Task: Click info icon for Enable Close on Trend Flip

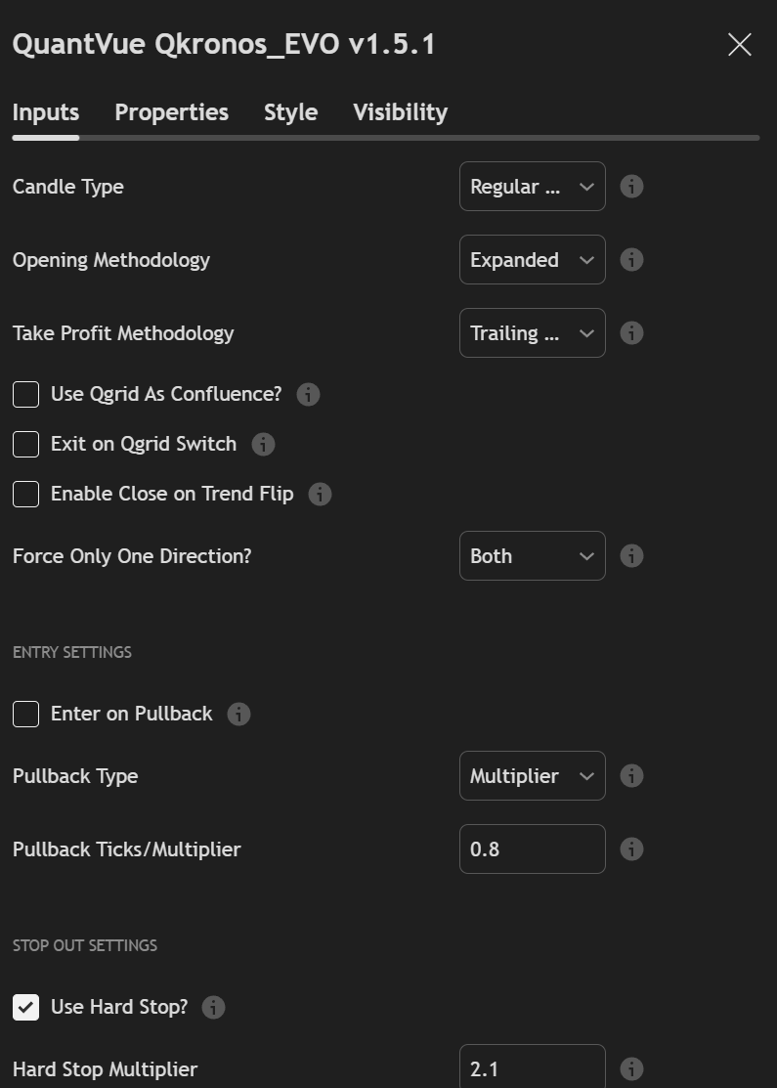Action: point(320,494)
